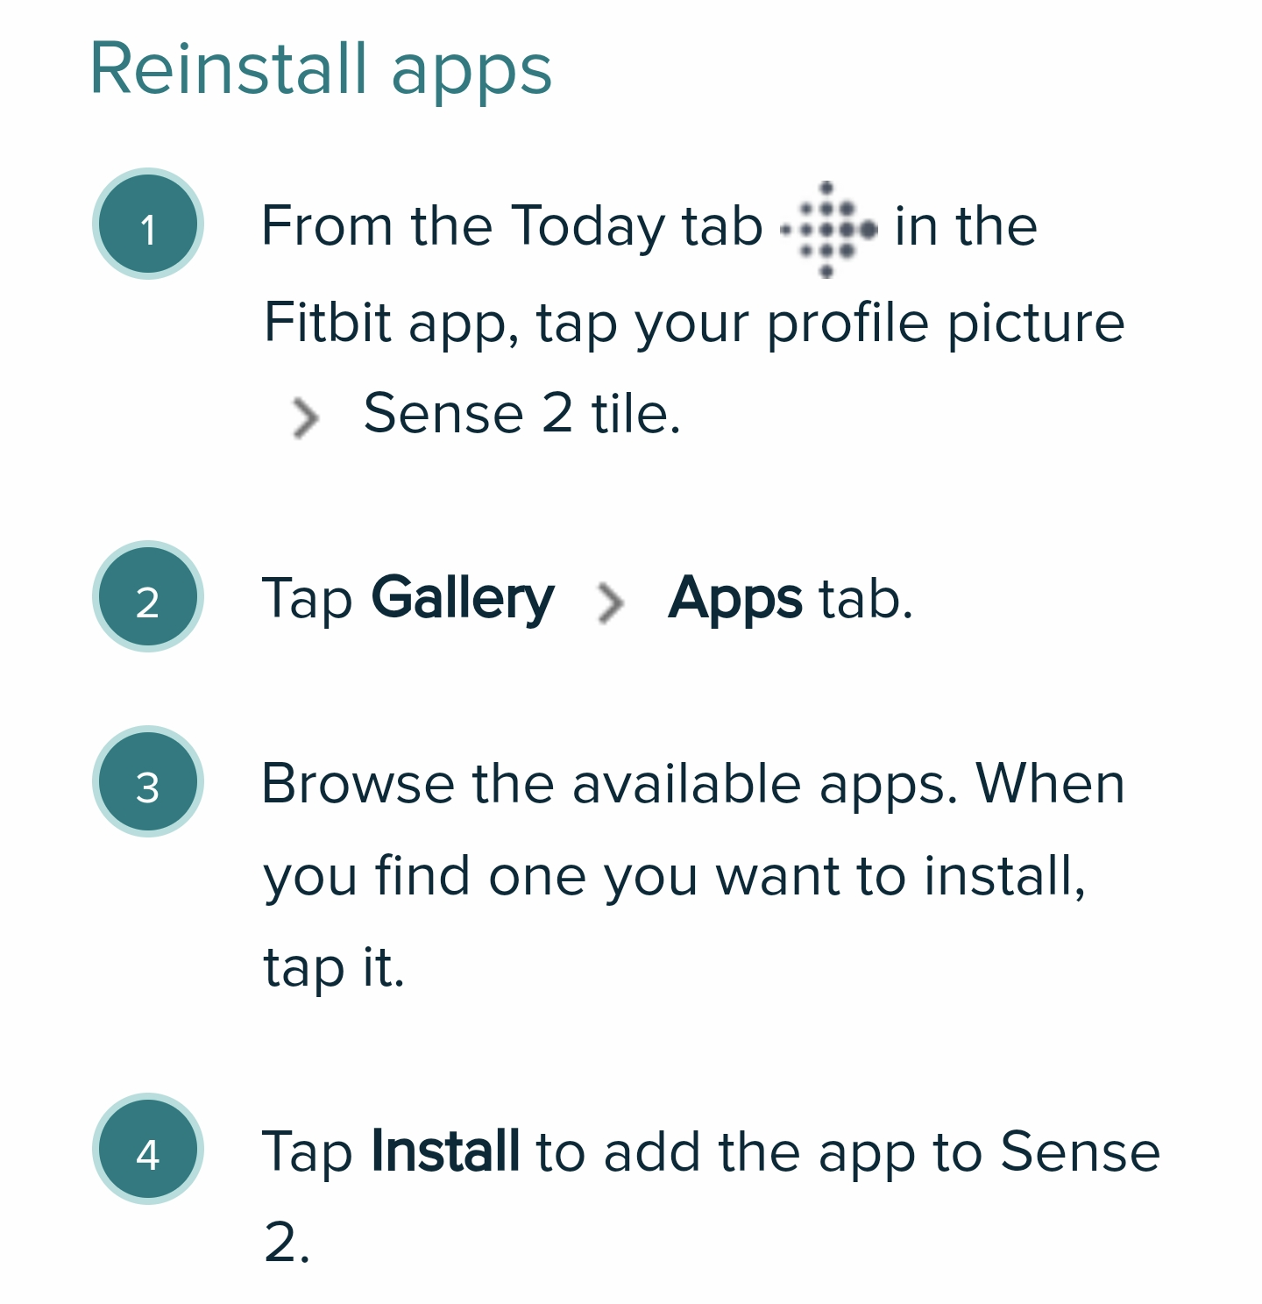Click the word 'tab.' after Apps

tap(866, 600)
